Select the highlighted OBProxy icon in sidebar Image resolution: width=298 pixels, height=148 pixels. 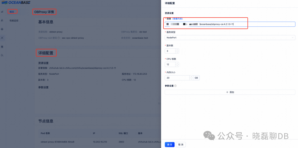point(2,38)
